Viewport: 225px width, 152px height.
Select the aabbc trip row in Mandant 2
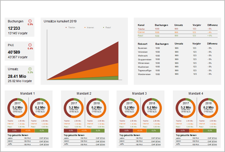pyautogui.click(x=66, y=138)
